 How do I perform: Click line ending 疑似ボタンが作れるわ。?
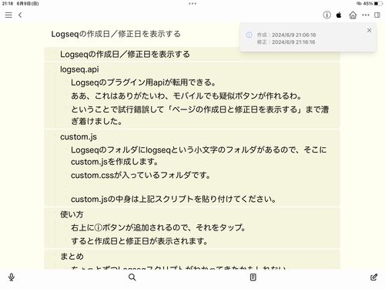tap(186, 96)
